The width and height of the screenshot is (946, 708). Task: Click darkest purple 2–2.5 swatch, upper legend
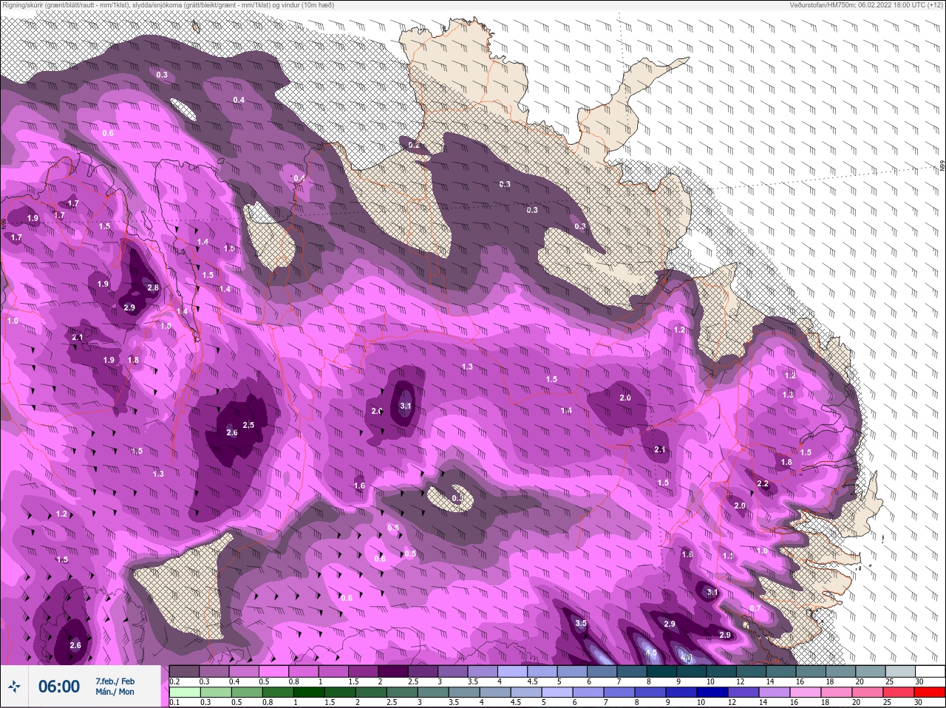[394, 671]
